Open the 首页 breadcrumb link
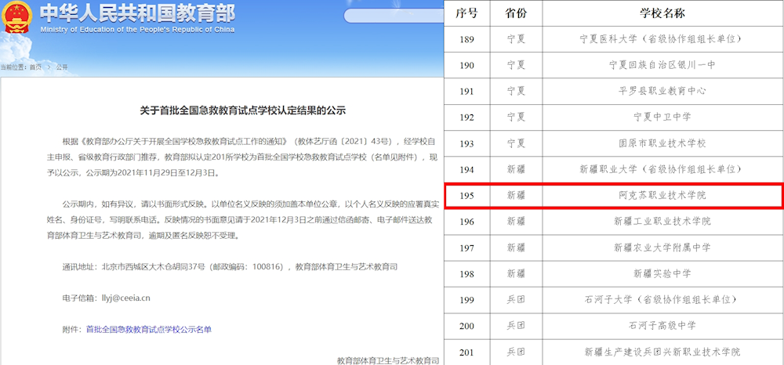Viewport: 784px width, 365px height. pos(35,67)
